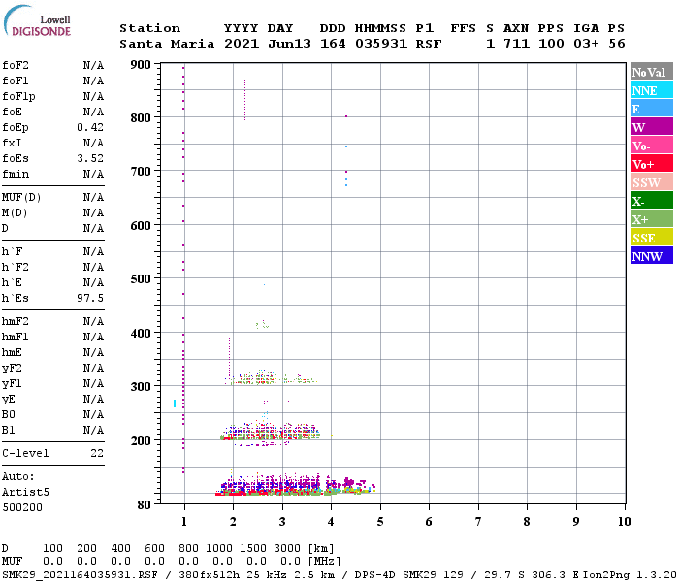The width and height of the screenshot is (679, 582).
Task: Click the fmin parameter label
Action: pos(16,174)
